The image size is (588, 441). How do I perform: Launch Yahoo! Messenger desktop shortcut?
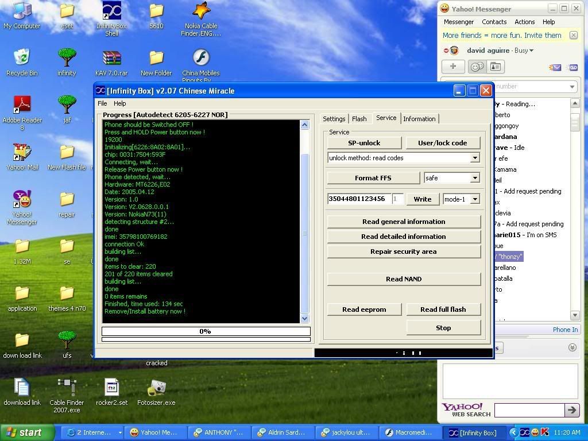click(x=22, y=207)
